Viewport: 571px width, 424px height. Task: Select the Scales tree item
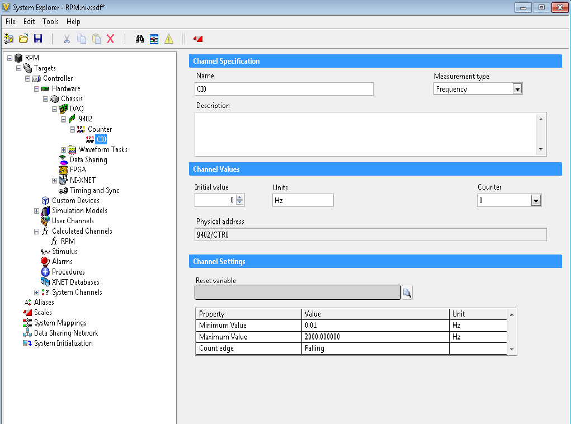pos(43,313)
